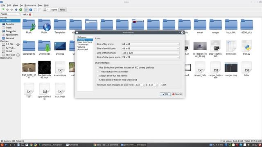This screenshot has height=147, width=262.
Task: Click the hektr path button
Action: pos(63,10)
